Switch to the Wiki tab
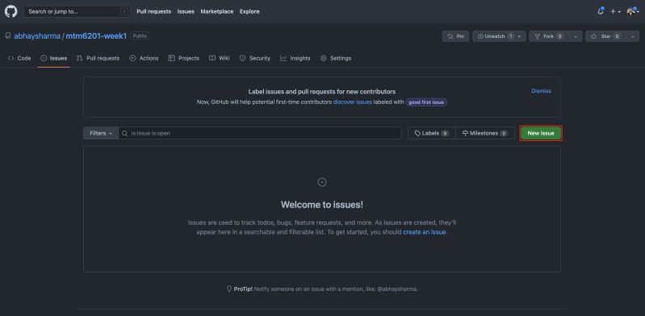Screen dimensions: 645x316 coord(220,58)
